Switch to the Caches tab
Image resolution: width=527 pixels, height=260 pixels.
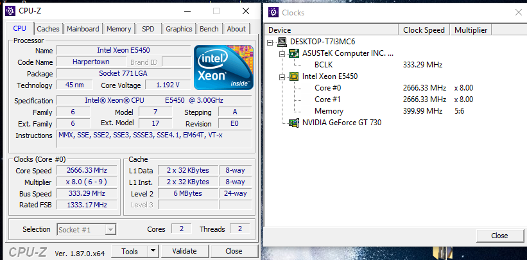(48, 29)
